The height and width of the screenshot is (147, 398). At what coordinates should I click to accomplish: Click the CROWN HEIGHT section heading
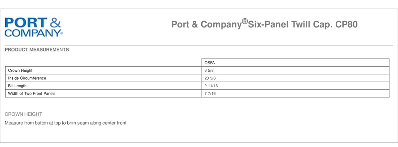click(24, 114)
